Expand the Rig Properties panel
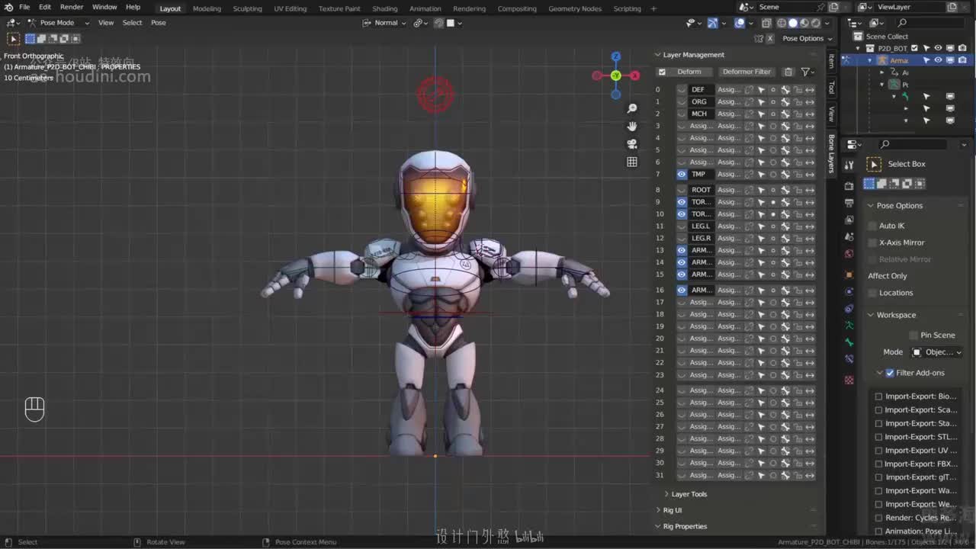The width and height of the screenshot is (976, 549). (x=685, y=526)
